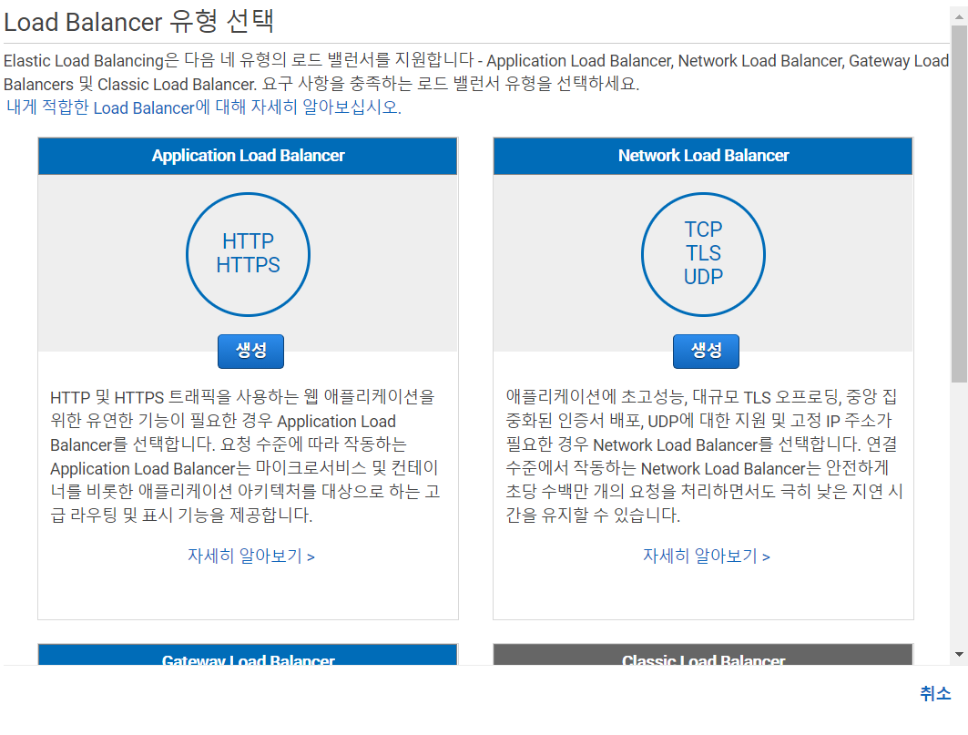968x735 pixels.
Task: Click 생성 button under Application Load Balancer
Action: [250, 351]
